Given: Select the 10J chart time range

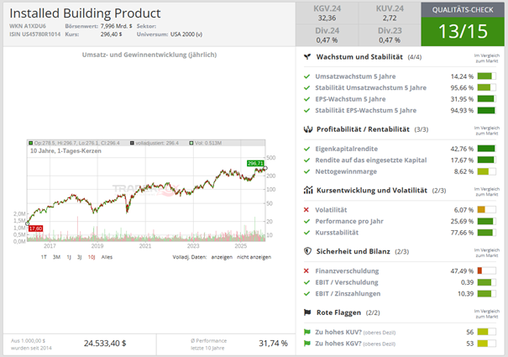Looking at the screenshot, I should 92,256.
